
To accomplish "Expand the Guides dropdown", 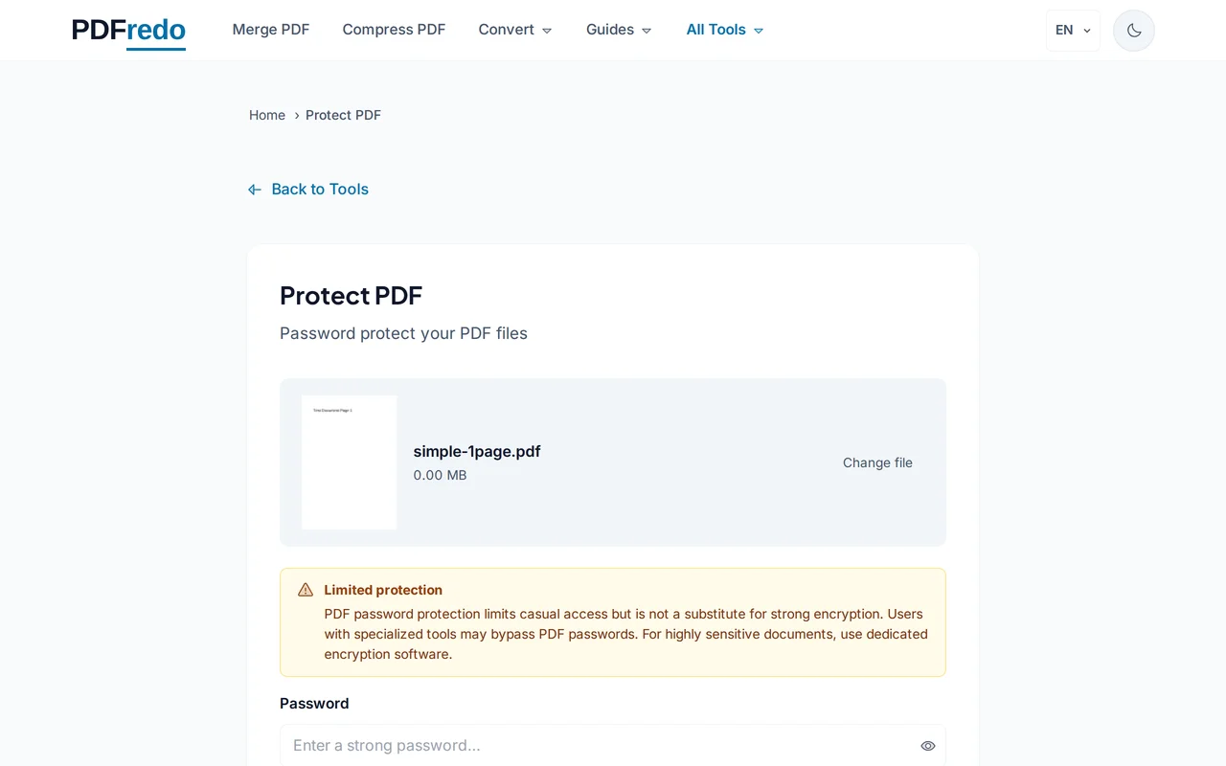I will coord(610,30).
